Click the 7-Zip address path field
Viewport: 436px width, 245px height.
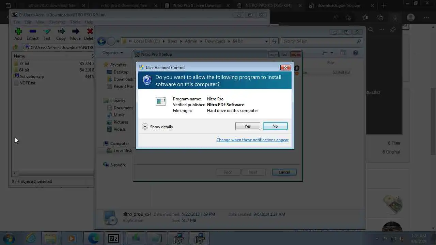pos(58,48)
